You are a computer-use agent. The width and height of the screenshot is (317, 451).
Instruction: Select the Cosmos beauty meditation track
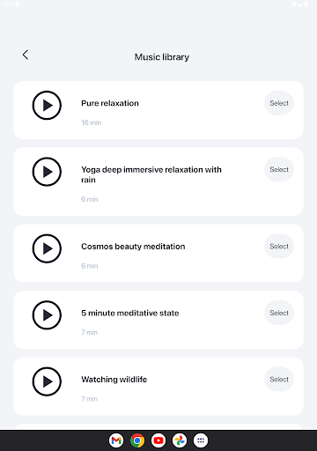pyautogui.click(x=279, y=247)
